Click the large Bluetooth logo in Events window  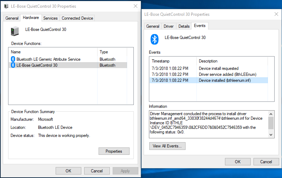[155, 39]
